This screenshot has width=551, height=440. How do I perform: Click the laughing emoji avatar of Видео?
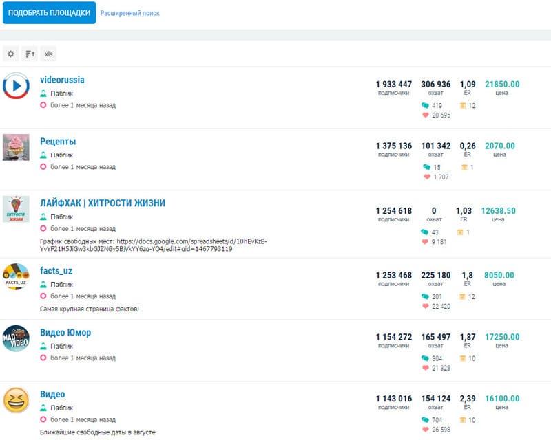tap(16, 400)
